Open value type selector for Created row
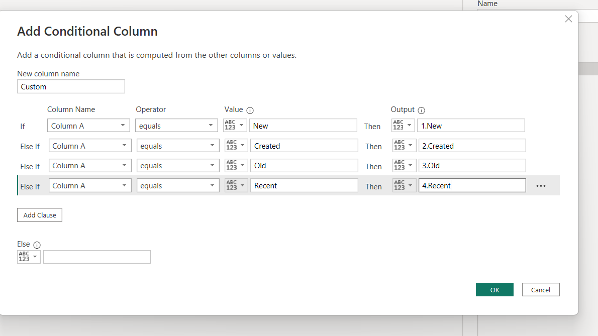Viewport: 598px width, 336px height. pos(236,146)
